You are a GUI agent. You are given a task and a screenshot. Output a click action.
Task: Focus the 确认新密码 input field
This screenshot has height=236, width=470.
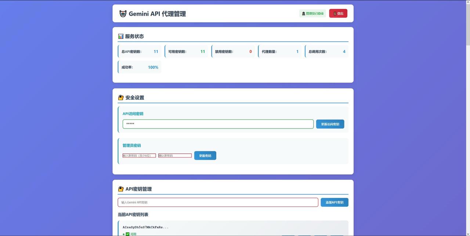click(x=175, y=156)
